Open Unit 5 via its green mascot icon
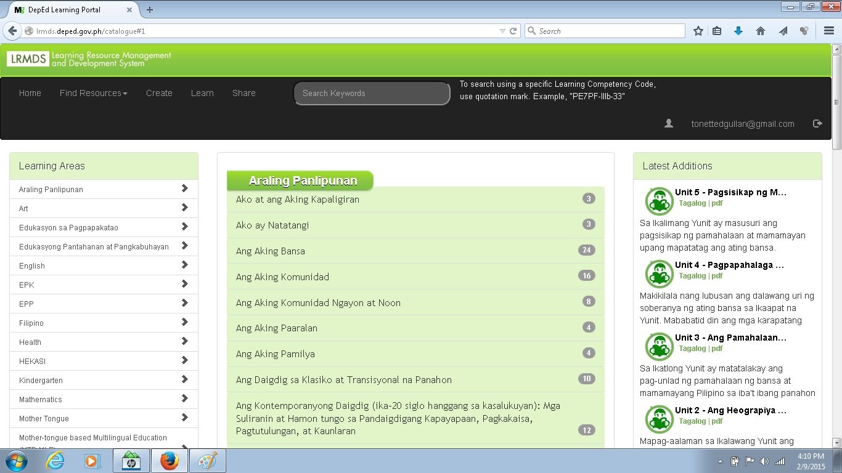Viewport: 842px width, 473px height. [659, 200]
